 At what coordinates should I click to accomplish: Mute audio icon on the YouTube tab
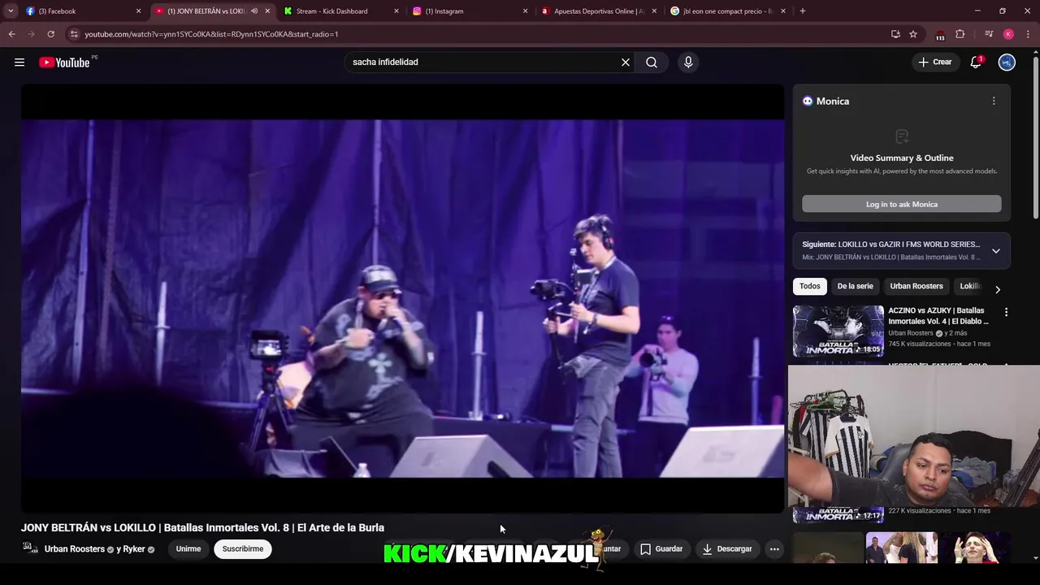coord(254,11)
